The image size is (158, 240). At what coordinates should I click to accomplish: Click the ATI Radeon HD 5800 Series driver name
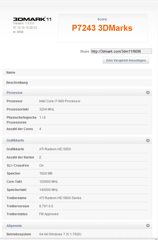(x=60, y=198)
